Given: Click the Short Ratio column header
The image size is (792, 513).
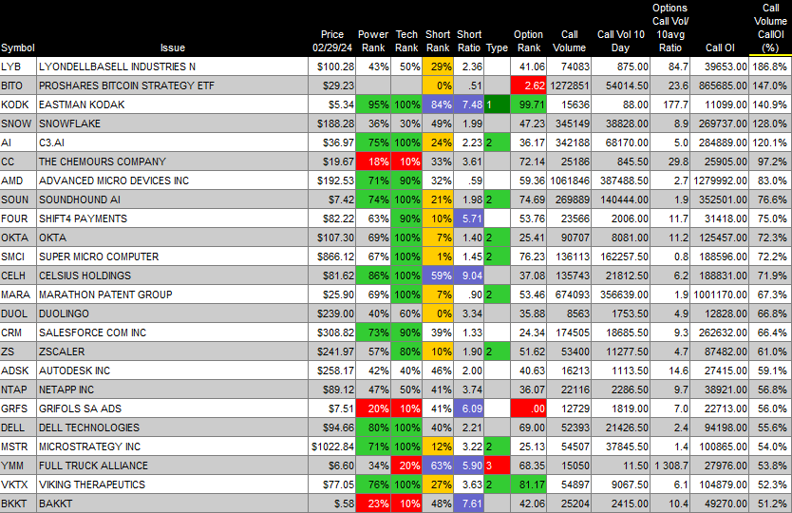Looking at the screenshot, I should coord(469,41).
